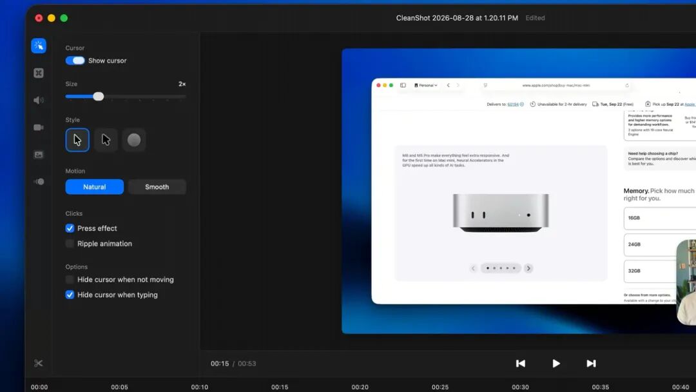The image size is (696, 392).
Task: Click the scissors trim icon
Action: point(39,363)
